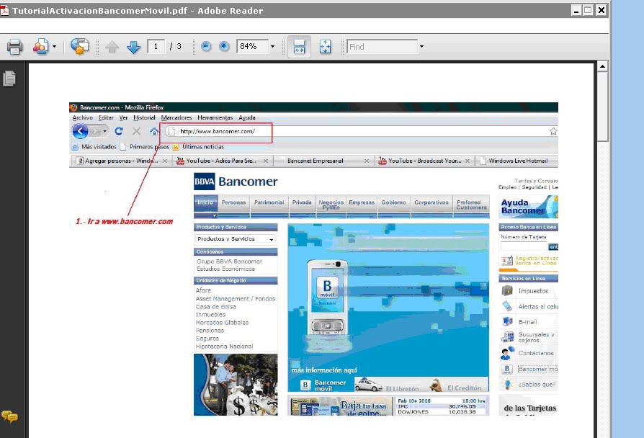This screenshot has height=438, width=644.
Task: Open the zoom percentage dropdown arrow
Action: coord(272,46)
